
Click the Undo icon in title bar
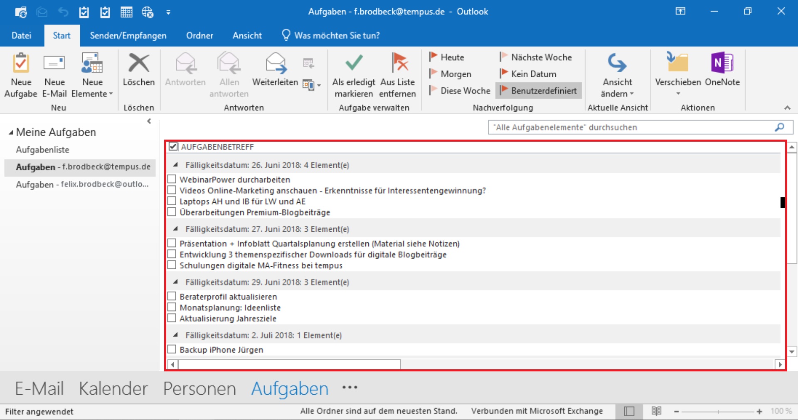click(x=63, y=12)
